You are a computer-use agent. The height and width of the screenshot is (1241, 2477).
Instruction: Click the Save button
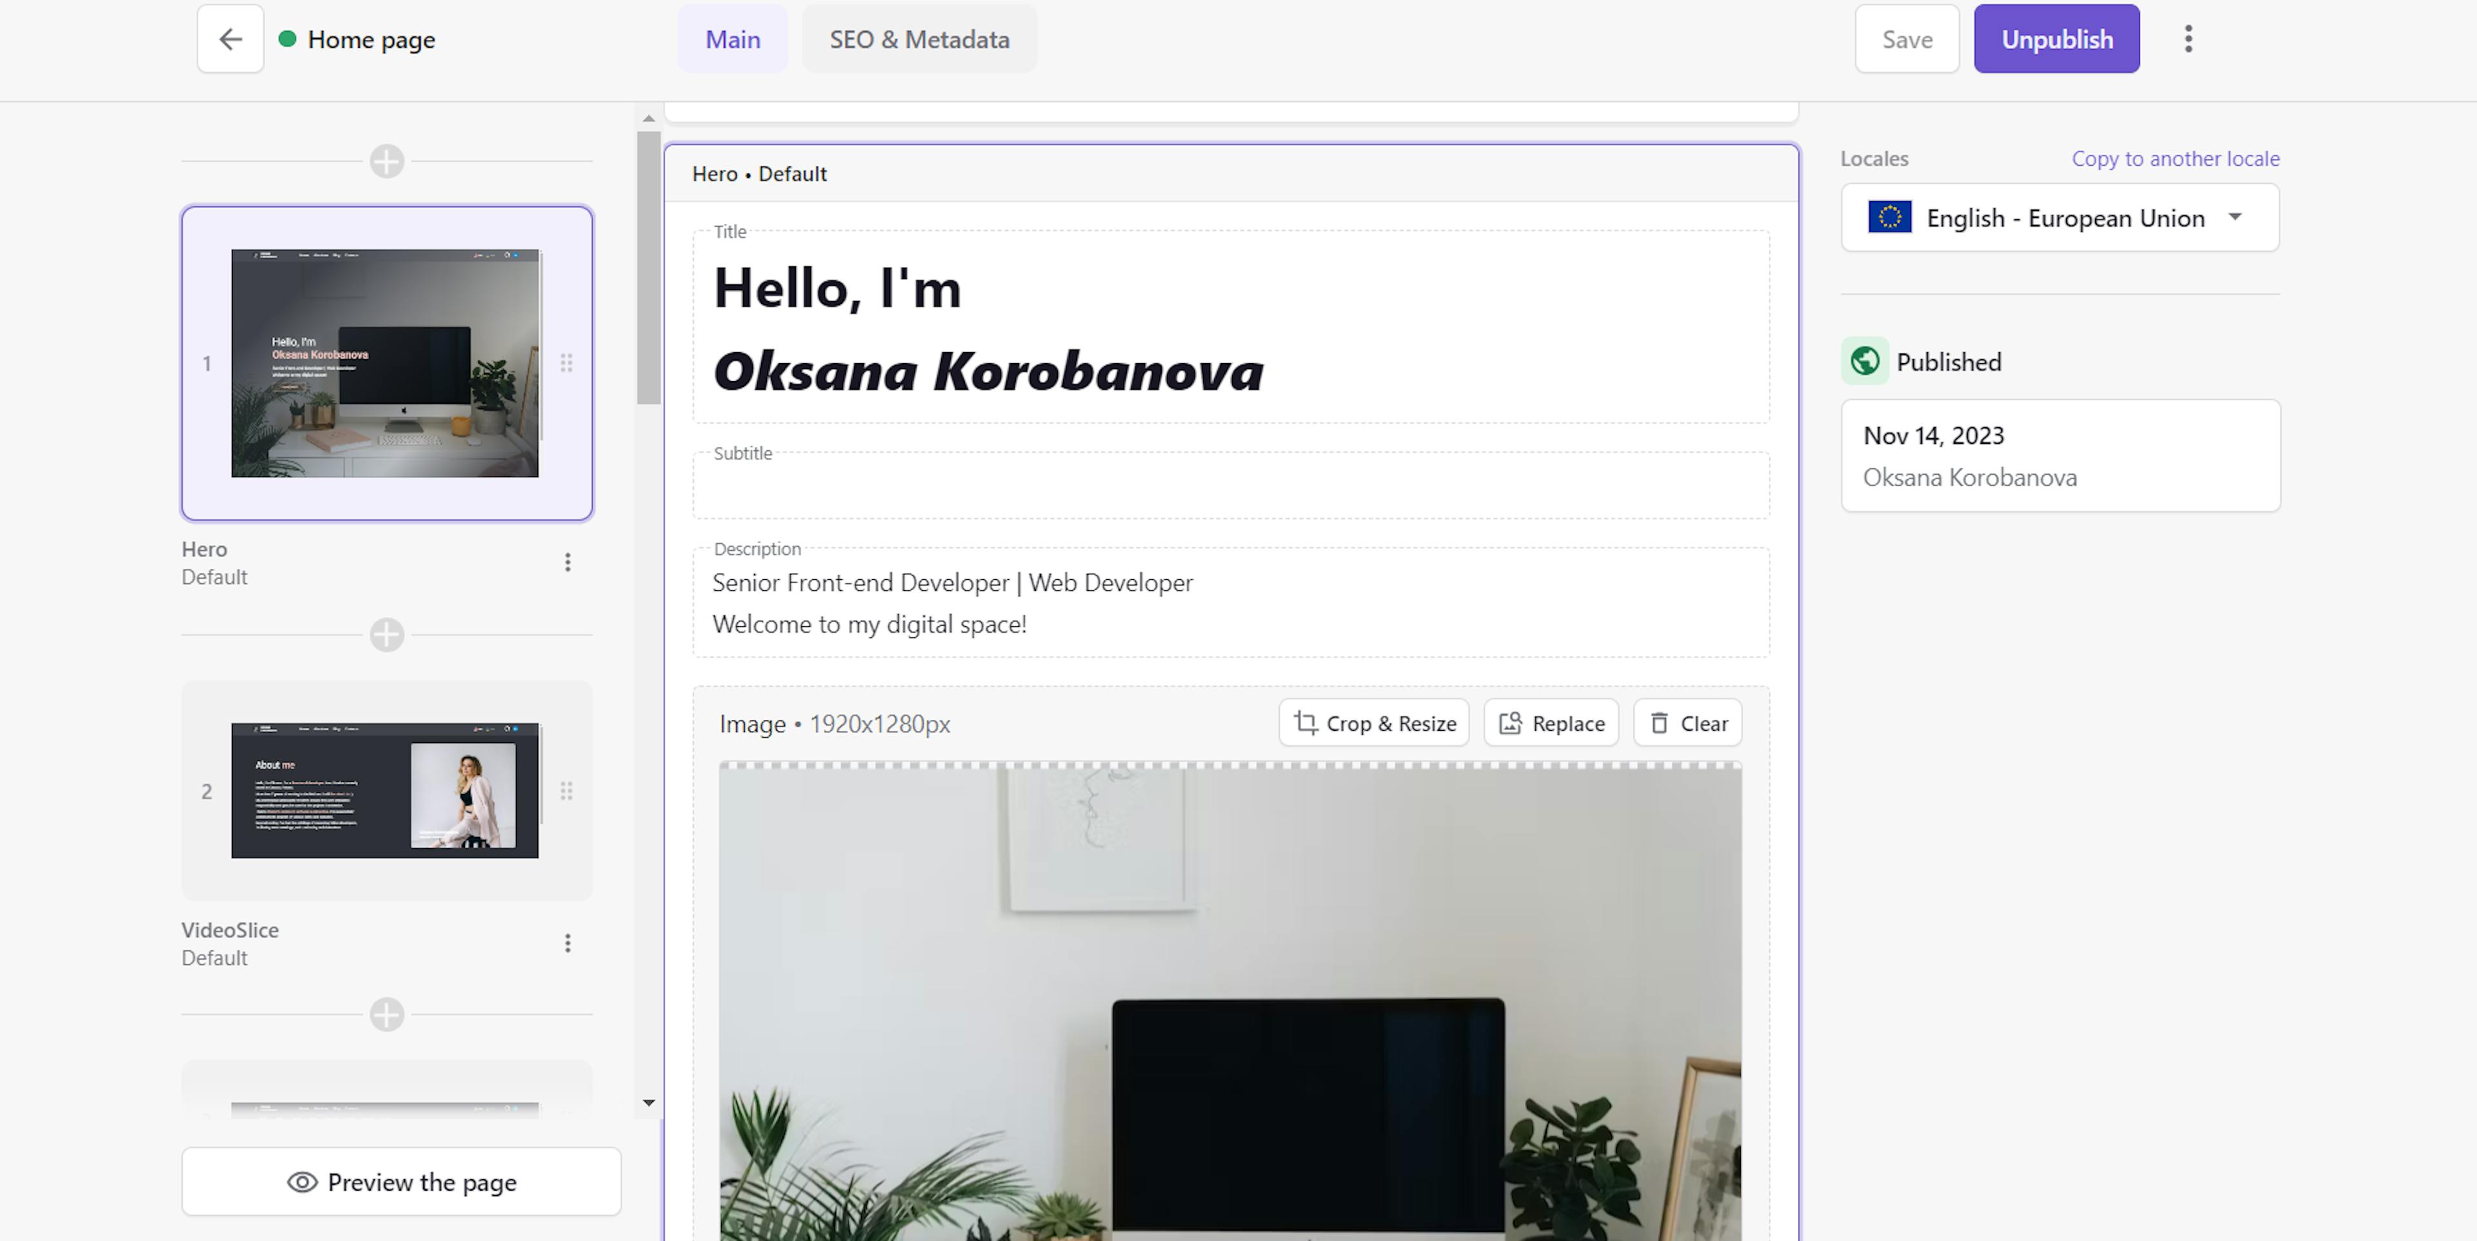point(1907,39)
